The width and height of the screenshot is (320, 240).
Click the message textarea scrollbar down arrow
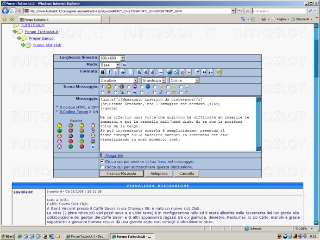[x=258, y=149]
